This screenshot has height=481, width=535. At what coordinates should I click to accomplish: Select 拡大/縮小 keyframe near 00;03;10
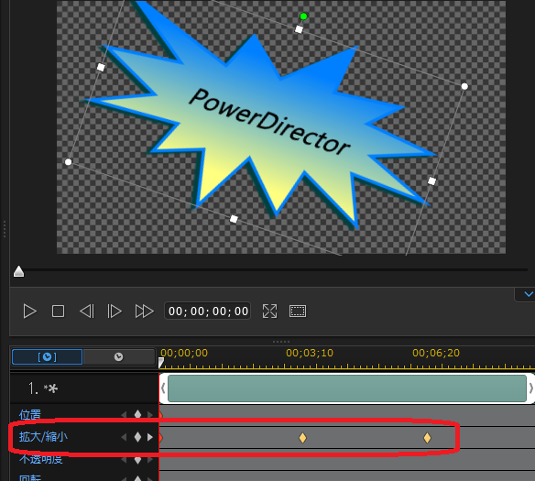click(302, 438)
